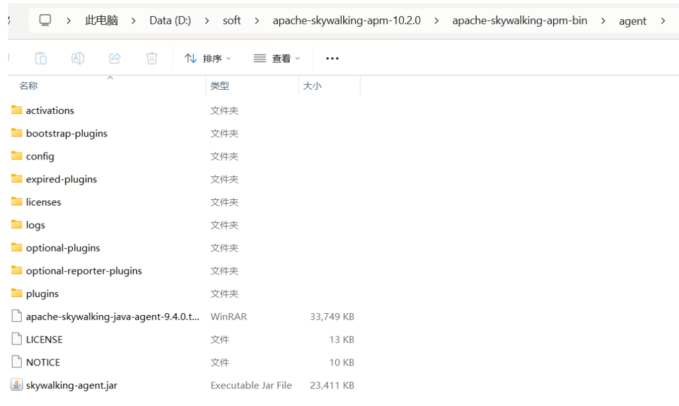Select the optional-plugins folder icon
The height and width of the screenshot is (406, 679).
click(16, 247)
